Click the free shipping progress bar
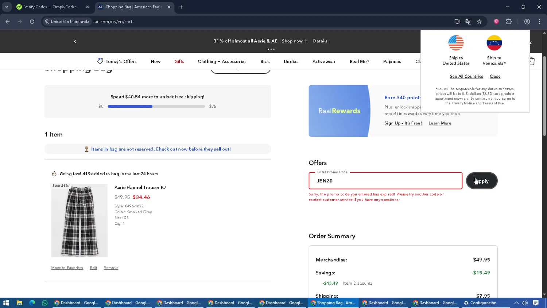 click(x=156, y=107)
